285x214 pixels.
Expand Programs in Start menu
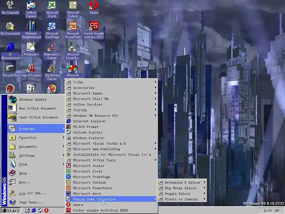[x=36, y=129]
